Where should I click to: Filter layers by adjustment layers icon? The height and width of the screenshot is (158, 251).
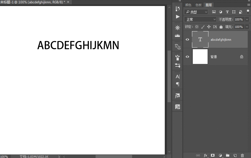(x=221, y=12)
